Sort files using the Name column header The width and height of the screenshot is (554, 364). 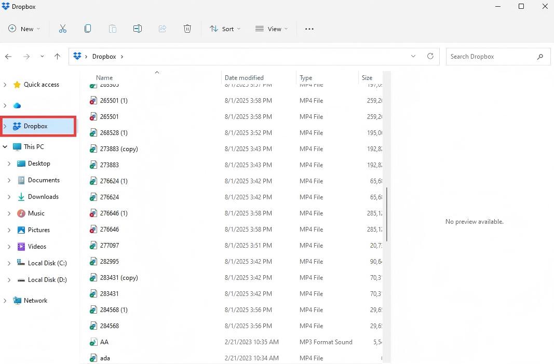pos(104,77)
